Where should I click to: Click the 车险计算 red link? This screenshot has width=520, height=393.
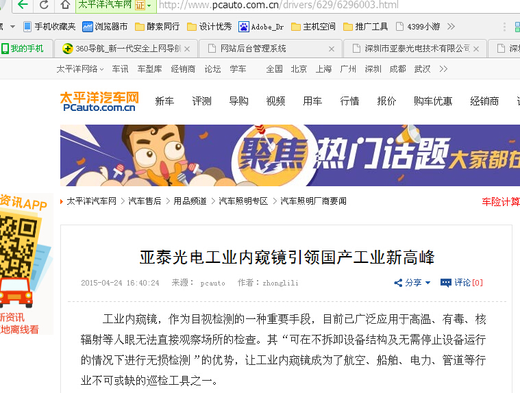click(x=501, y=201)
